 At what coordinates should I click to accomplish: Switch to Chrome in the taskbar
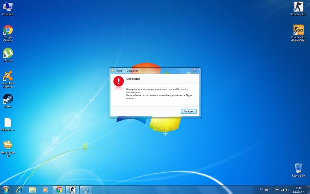click(59, 190)
